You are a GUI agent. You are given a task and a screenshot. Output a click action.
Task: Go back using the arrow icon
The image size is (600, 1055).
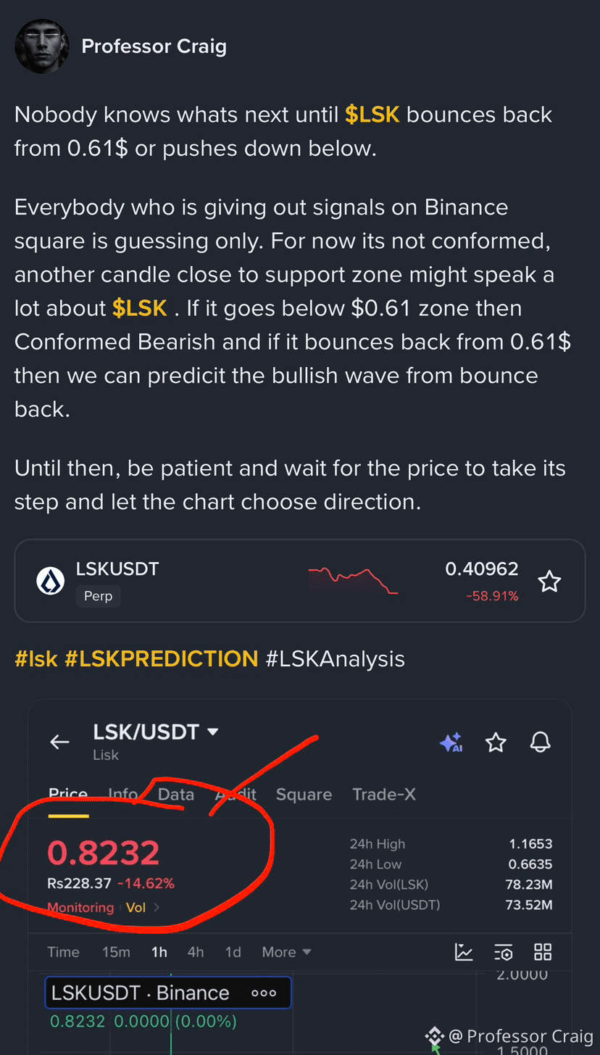click(59, 742)
